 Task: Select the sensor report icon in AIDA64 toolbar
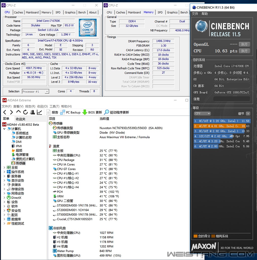(53, 112)
